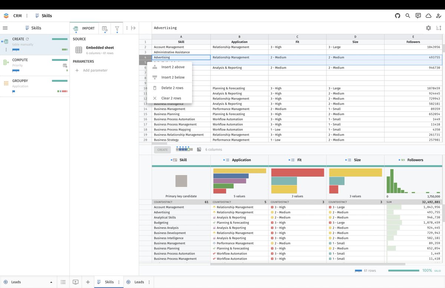This screenshot has width=445, height=288.
Task: Click the formula bar showing Advertising
Action: click(287, 28)
